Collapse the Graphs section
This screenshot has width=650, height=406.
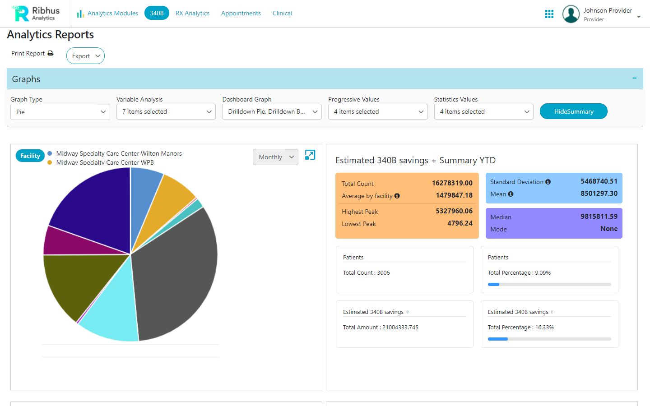pyautogui.click(x=635, y=78)
